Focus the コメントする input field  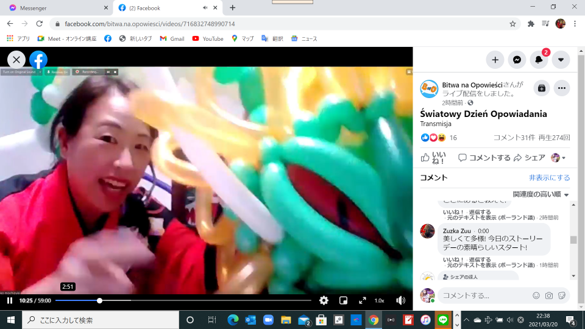tap(485, 295)
